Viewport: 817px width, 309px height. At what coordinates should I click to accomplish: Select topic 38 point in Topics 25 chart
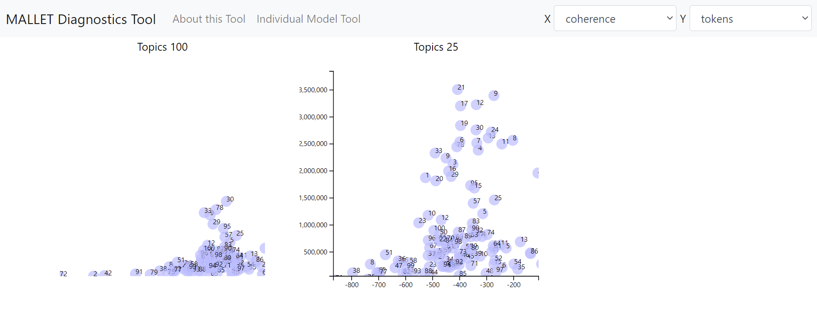(x=353, y=272)
